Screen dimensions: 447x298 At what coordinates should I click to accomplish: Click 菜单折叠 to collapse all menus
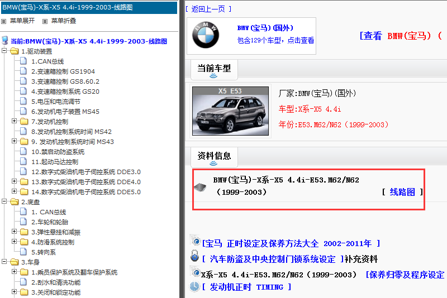point(64,21)
